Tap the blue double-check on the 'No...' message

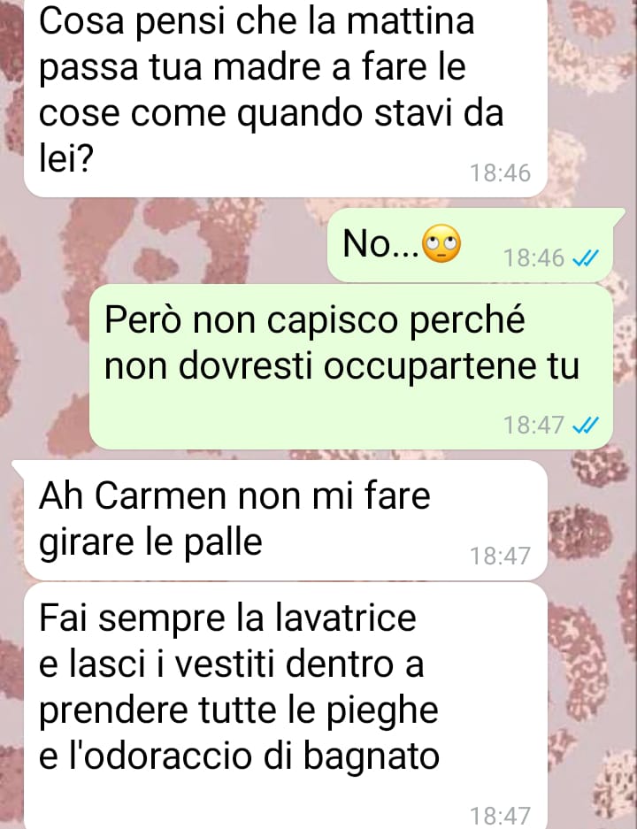pos(586,258)
